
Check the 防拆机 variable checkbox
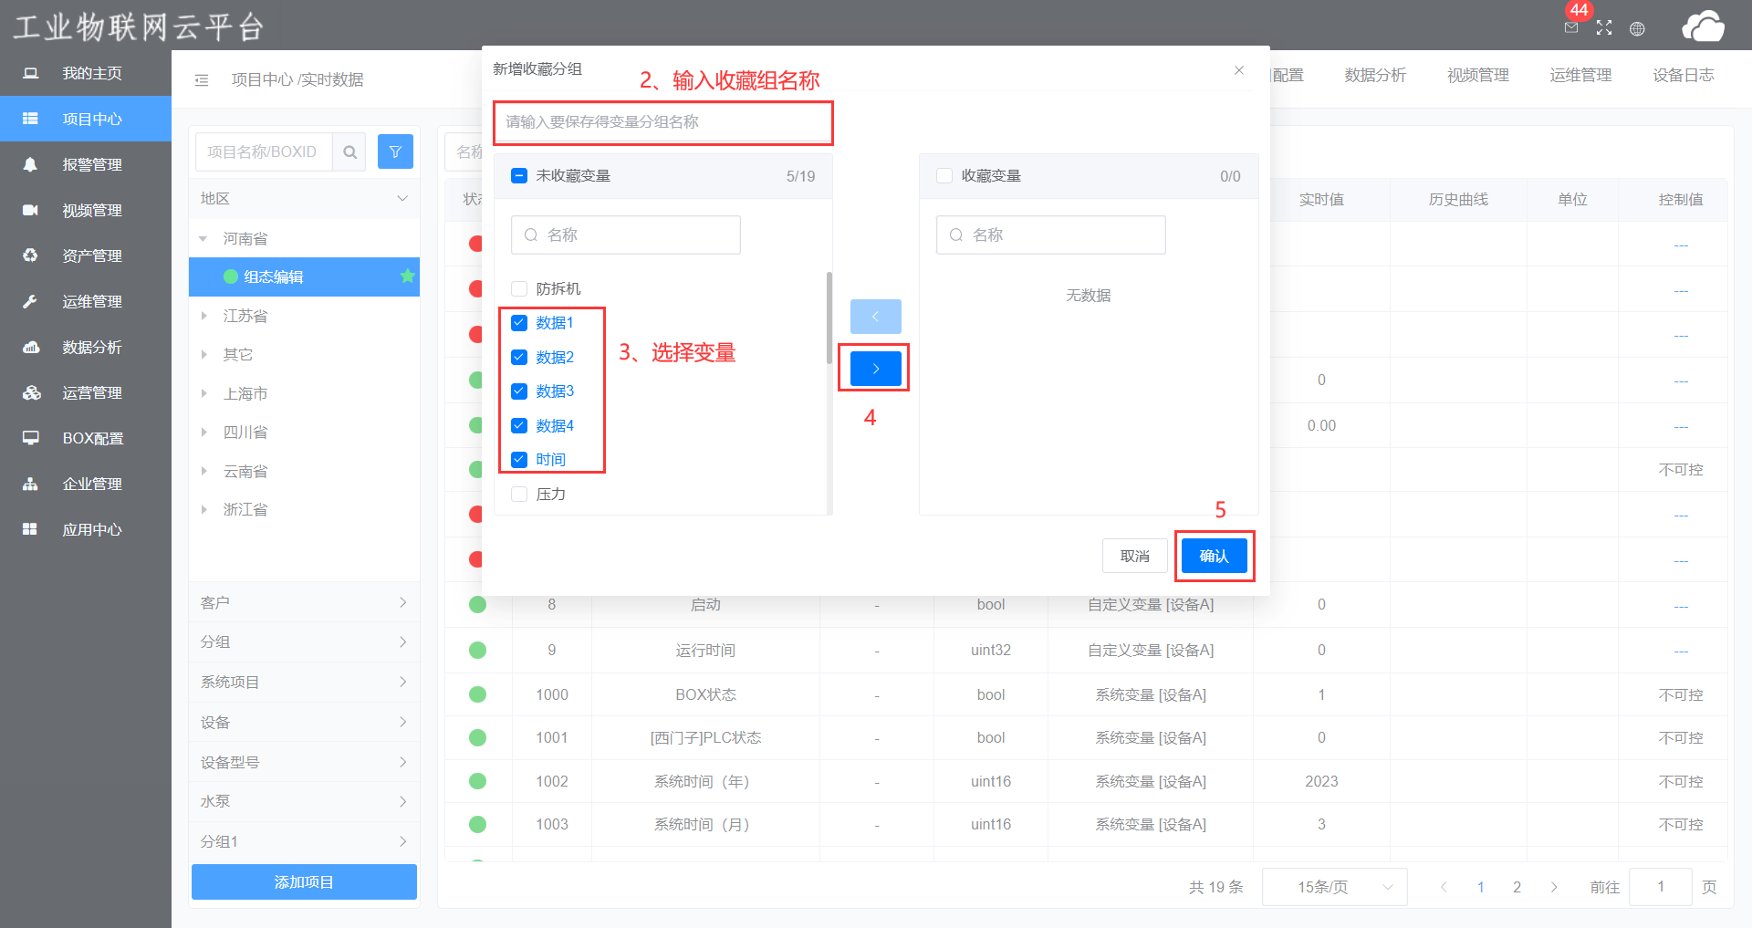519,289
